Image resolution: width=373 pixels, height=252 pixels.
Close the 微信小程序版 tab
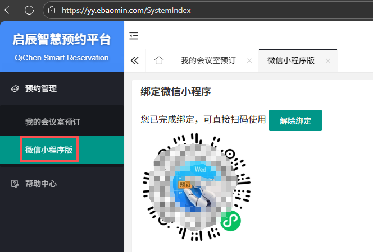coord(327,61)
